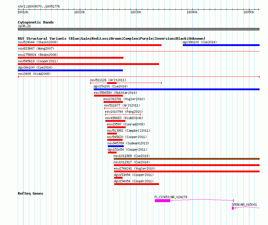The image size is (268, 225).
Task: Click the red nsv545620 loss bar
Action: (115, 140)
